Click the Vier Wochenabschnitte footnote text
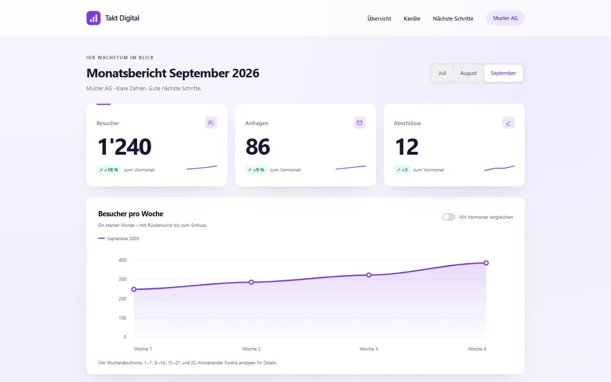The height and width of the screenshot is (382, 611). 188,363
